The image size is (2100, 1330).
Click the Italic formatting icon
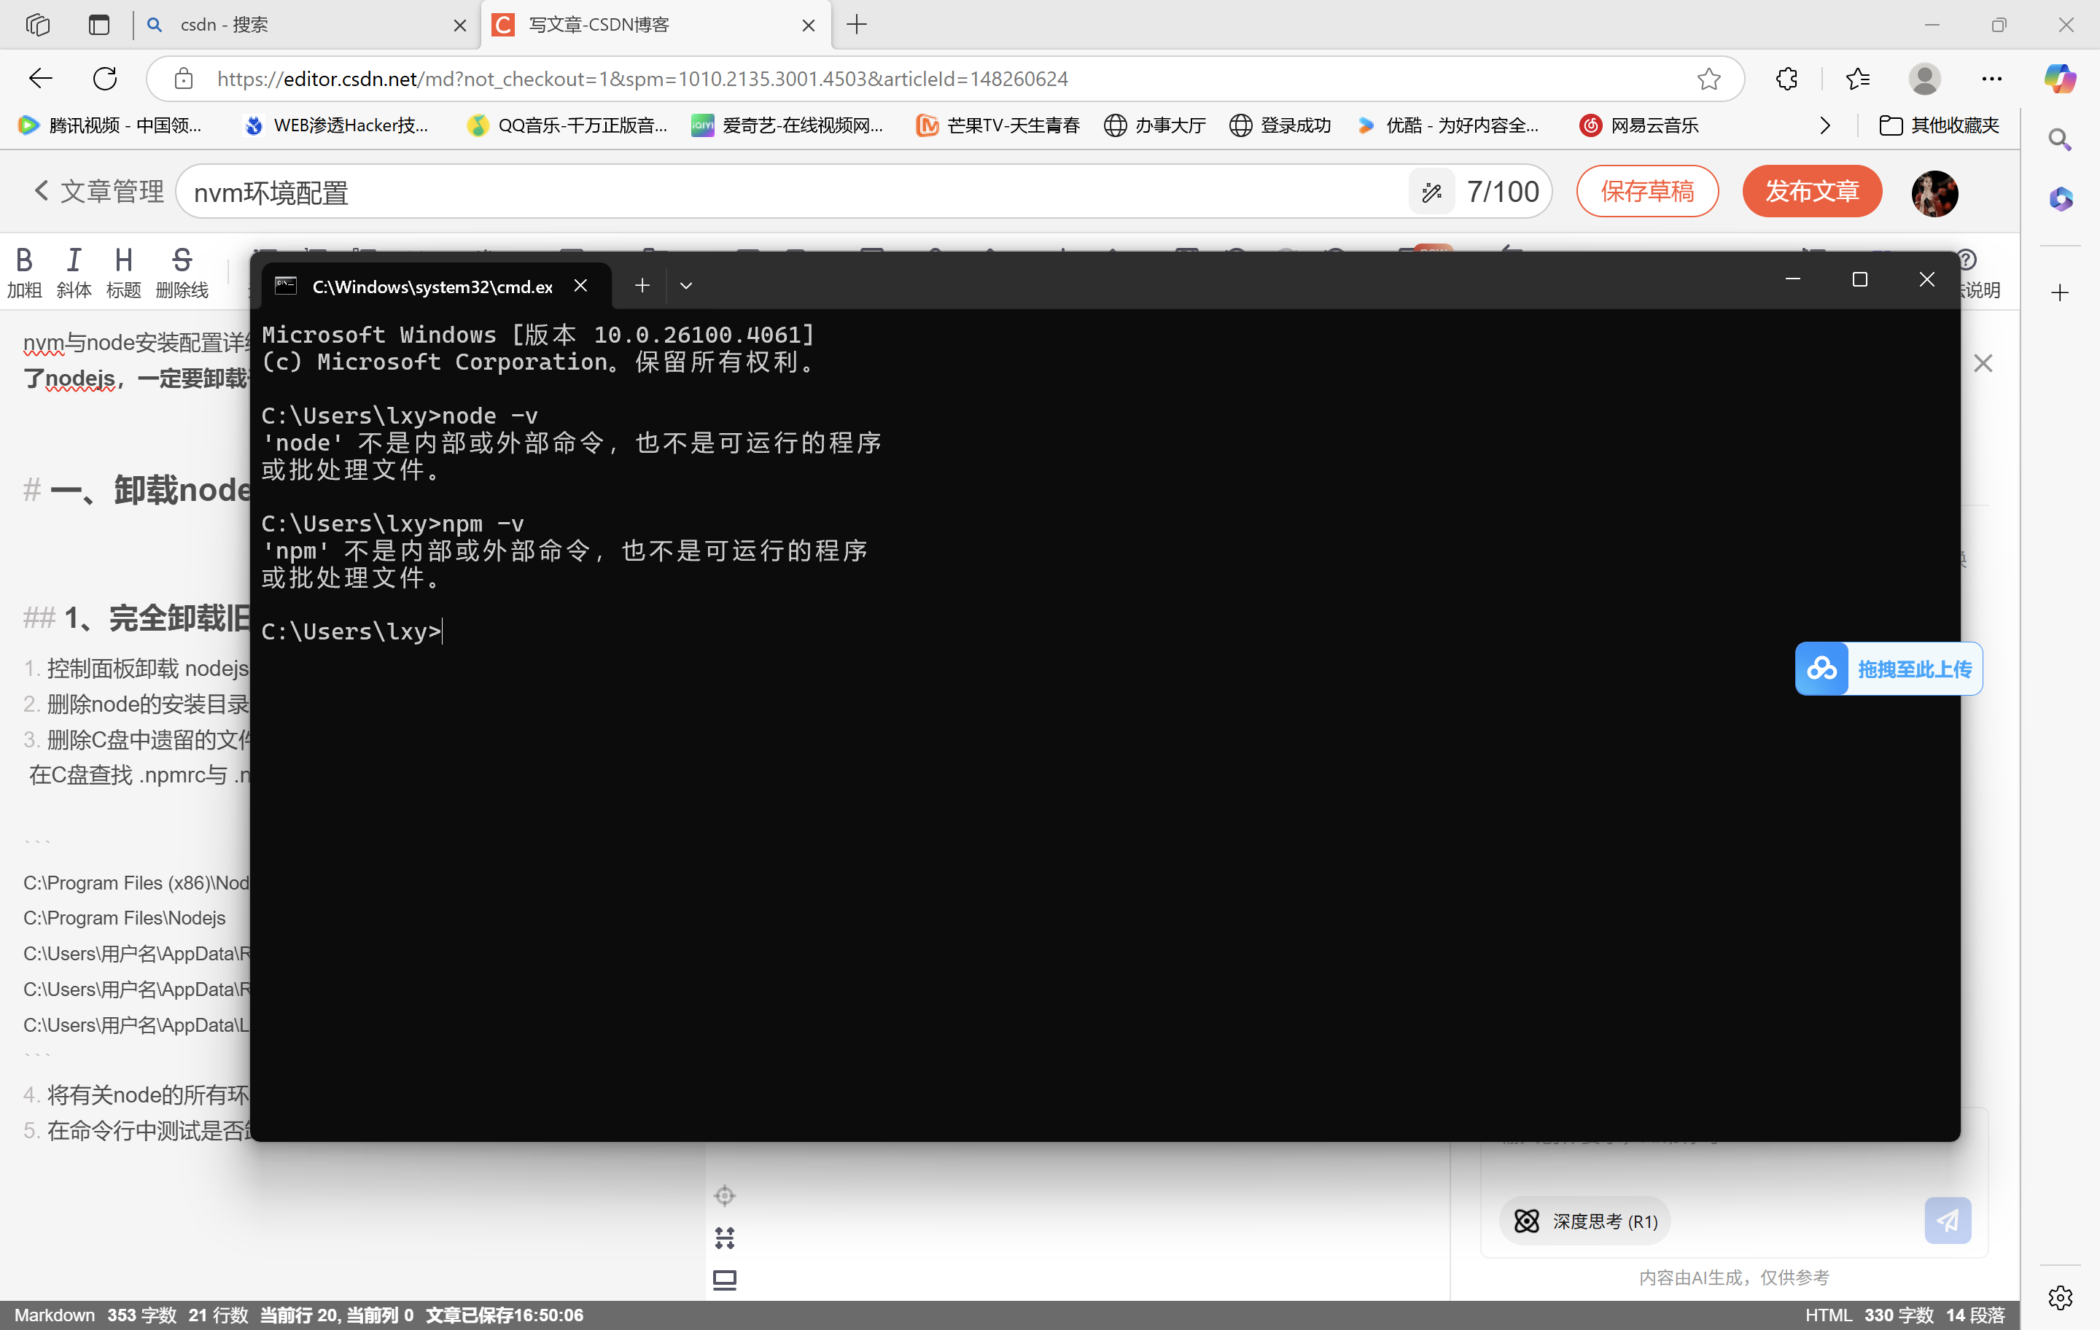[74, 260]
